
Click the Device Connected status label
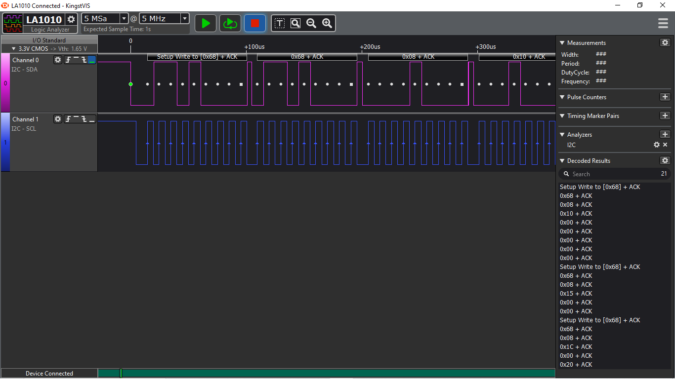pos(49,374)
